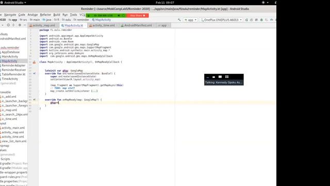Open activity_main.xml in project tree
330x186 pixels.
click(12, 128)
